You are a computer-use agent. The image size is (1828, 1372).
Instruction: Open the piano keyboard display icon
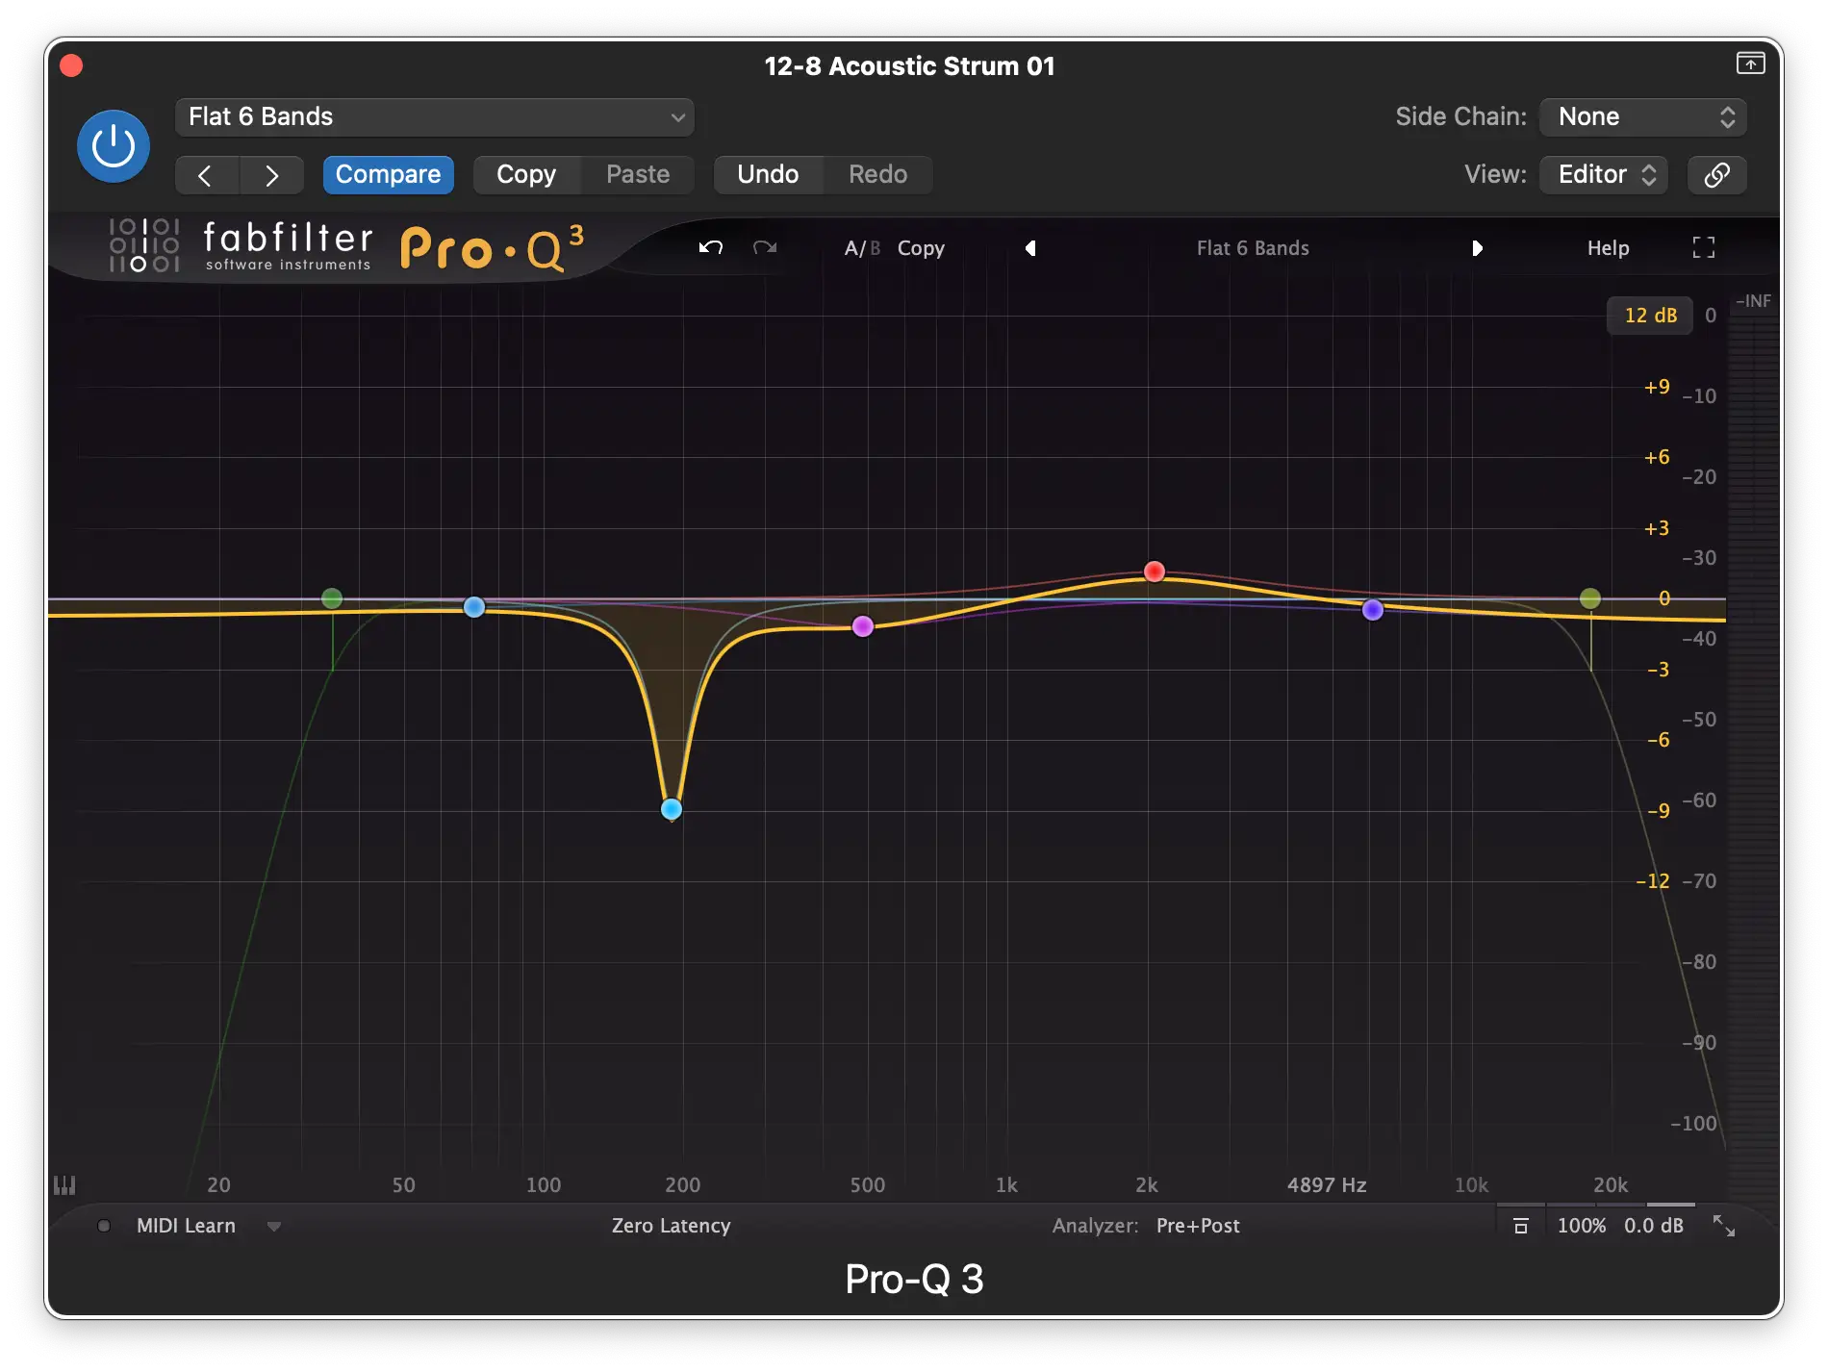(64, 1185)
